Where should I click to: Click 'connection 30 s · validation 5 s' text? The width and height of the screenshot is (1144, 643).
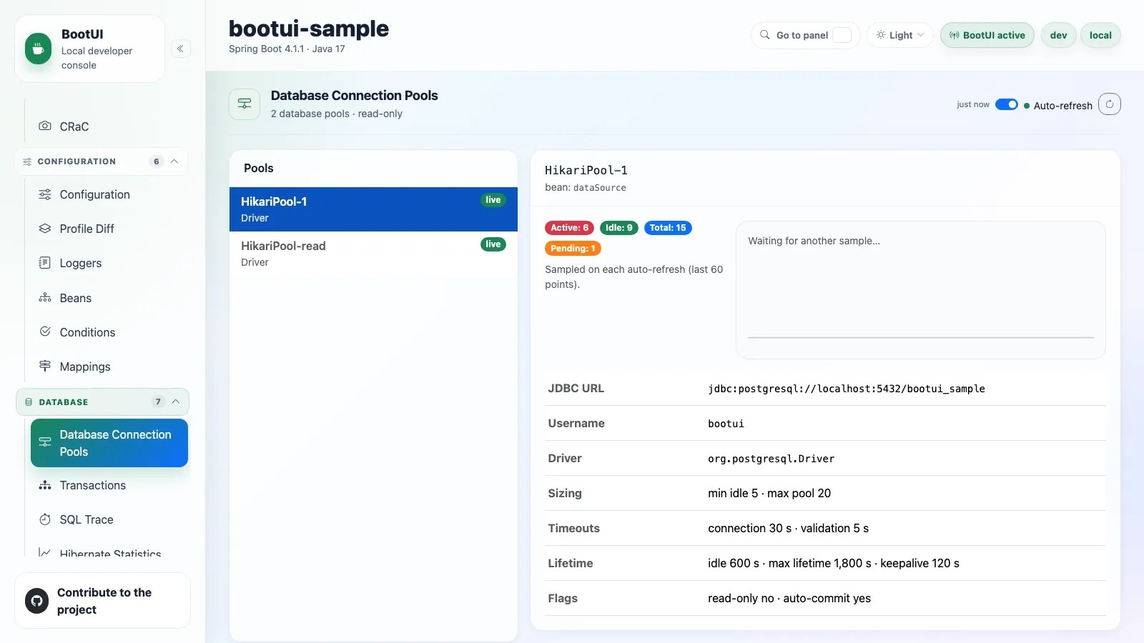pyautogui.click(x=789, y=528)
